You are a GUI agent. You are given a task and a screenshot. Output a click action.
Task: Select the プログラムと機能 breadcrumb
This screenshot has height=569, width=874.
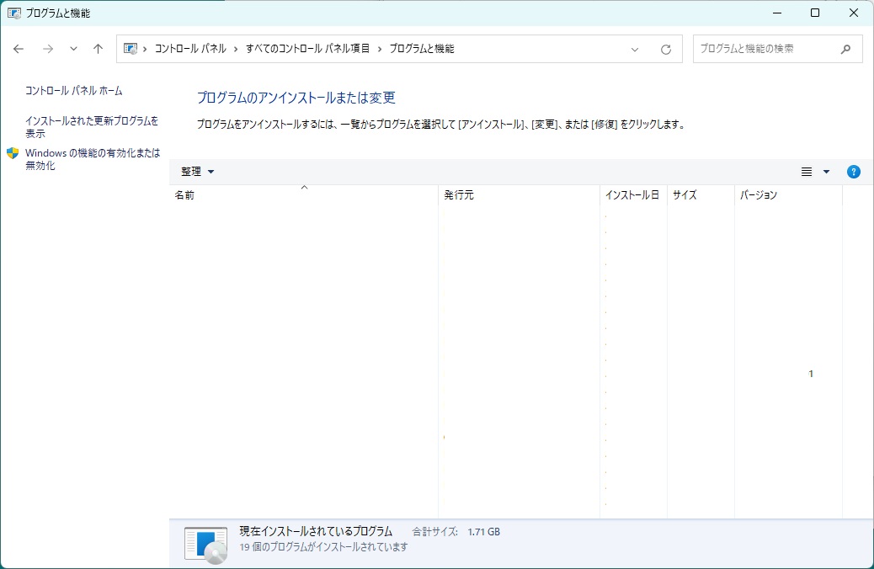coord(422,49)
